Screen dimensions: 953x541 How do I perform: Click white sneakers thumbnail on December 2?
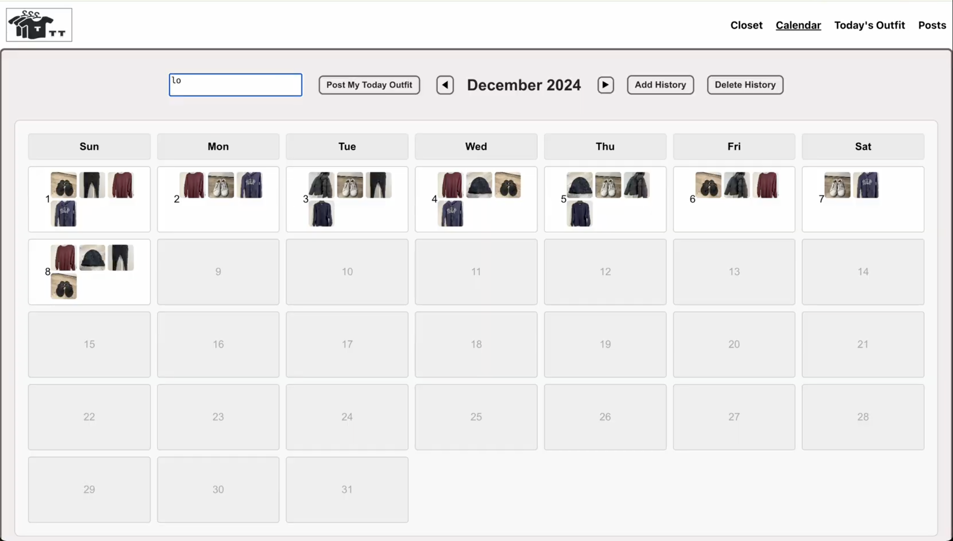coord(221,185)
